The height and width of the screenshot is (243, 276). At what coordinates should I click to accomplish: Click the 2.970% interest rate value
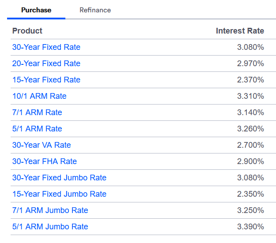click(250, 64)
